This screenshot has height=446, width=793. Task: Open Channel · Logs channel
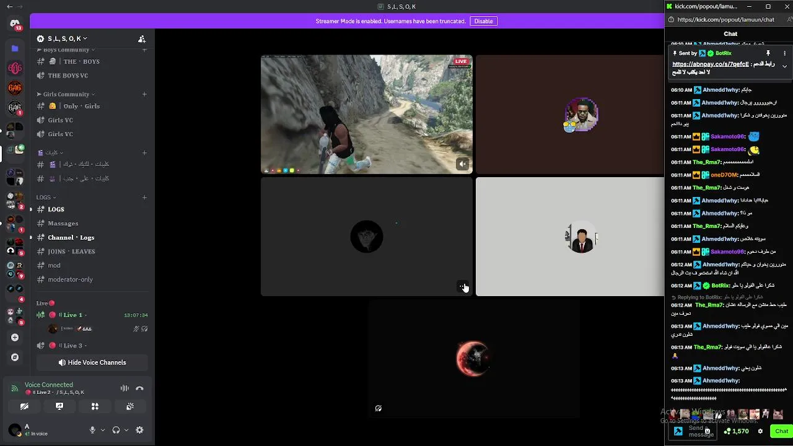coord(92,237)
